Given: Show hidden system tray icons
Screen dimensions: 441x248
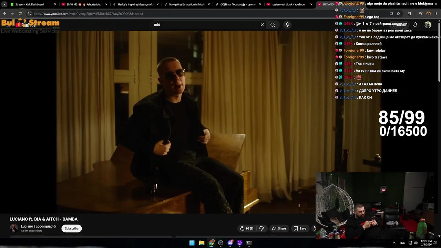Looking at the screenshot, I should pyautogui.click(x=394, y=243).
